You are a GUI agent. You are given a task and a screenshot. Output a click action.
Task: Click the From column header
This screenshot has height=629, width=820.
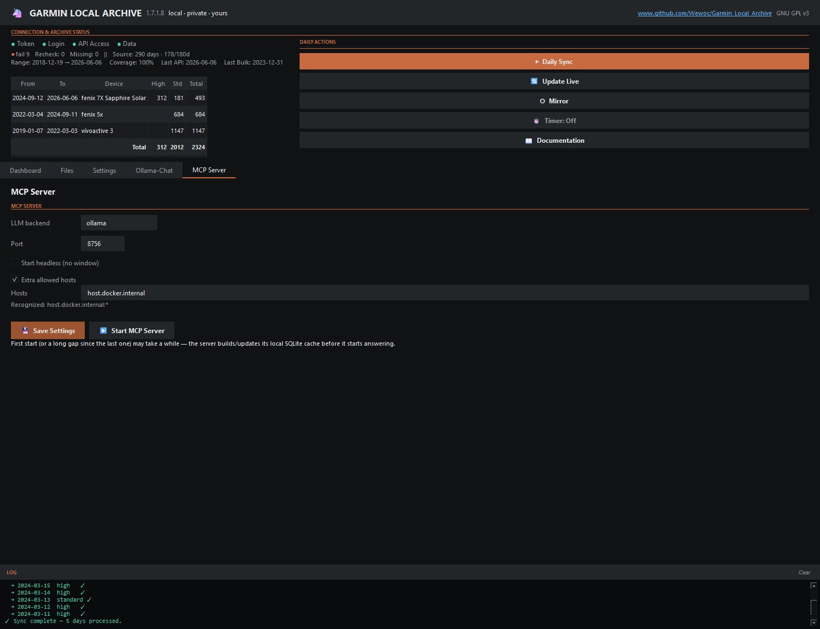(28, 84)
